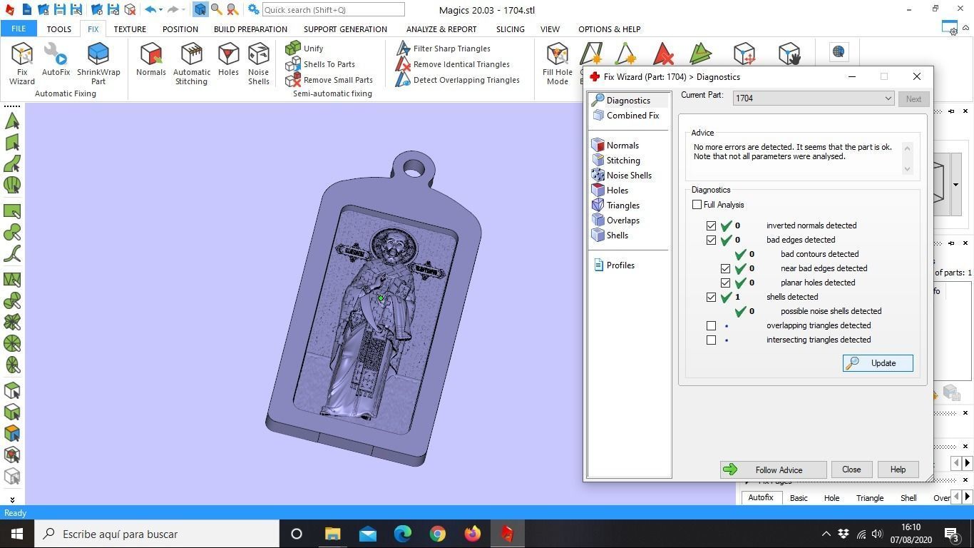Click the cube with red move arrows icon
The width and height of the screenshot is (974, 548).
pyautogui.click(x=744, y=54)
